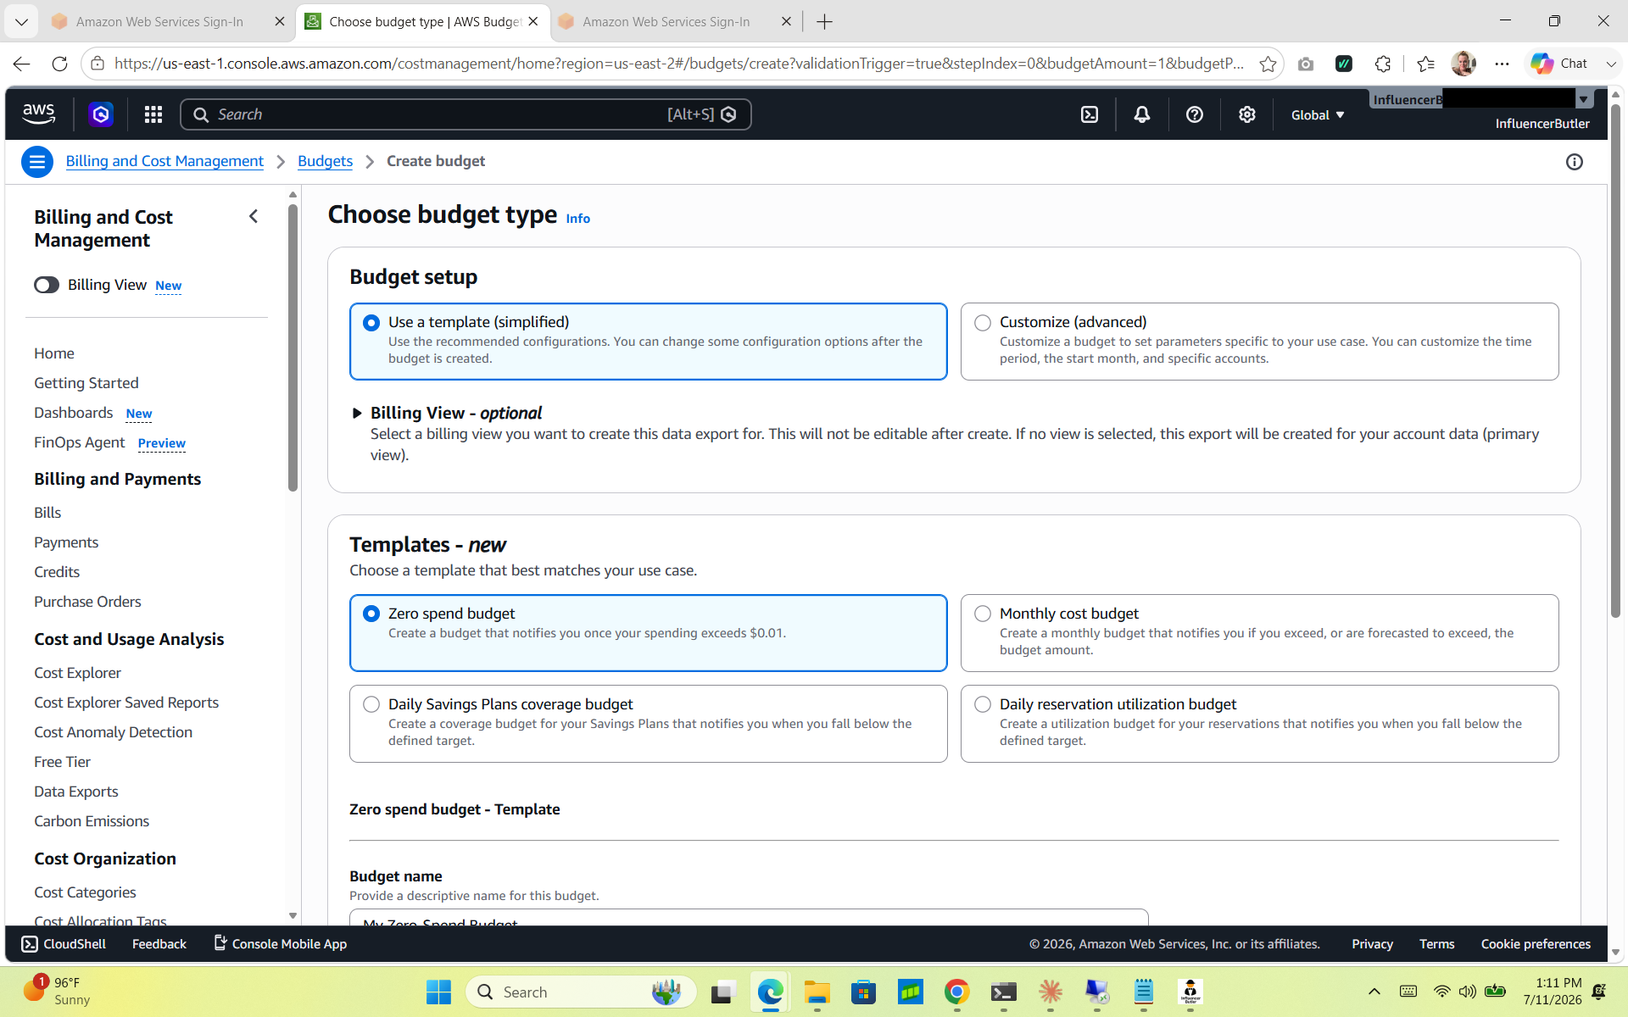Viewport: 1628px width, 1017px height.
Task: Focus the AWS console search field
Action: coord(466,114)
